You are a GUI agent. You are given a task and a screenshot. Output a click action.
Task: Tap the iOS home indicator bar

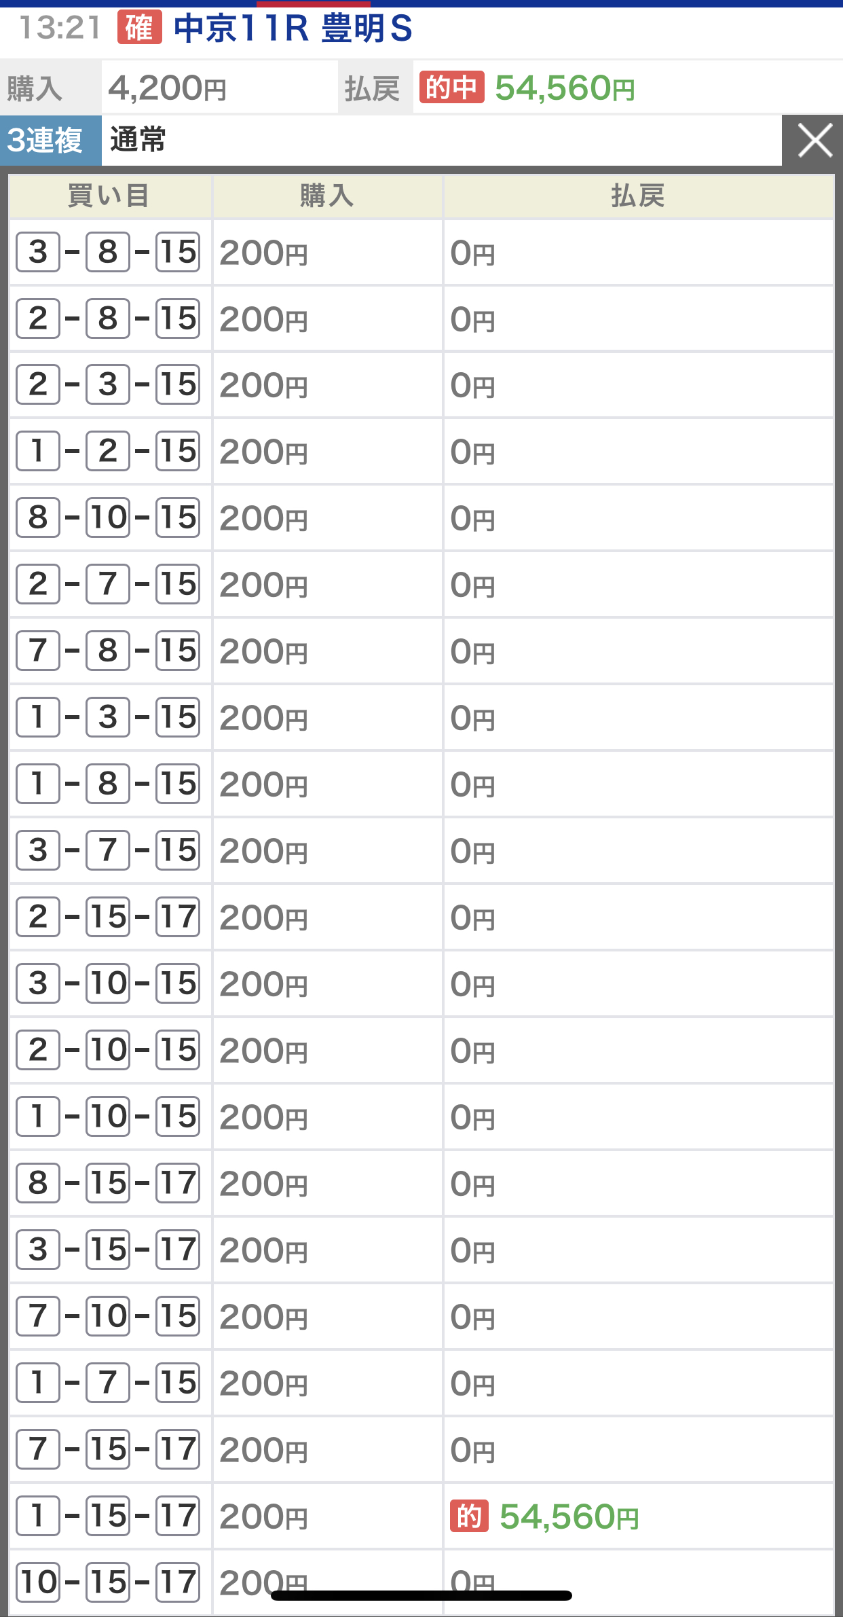(x=421, y=1596)
